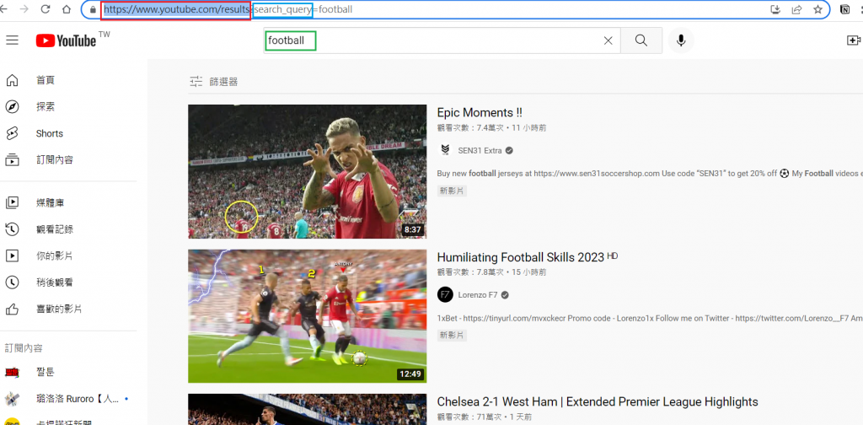Select 媒體庫 in the sidebar
This screenshot has width=863, height=425.
point(50,202)
